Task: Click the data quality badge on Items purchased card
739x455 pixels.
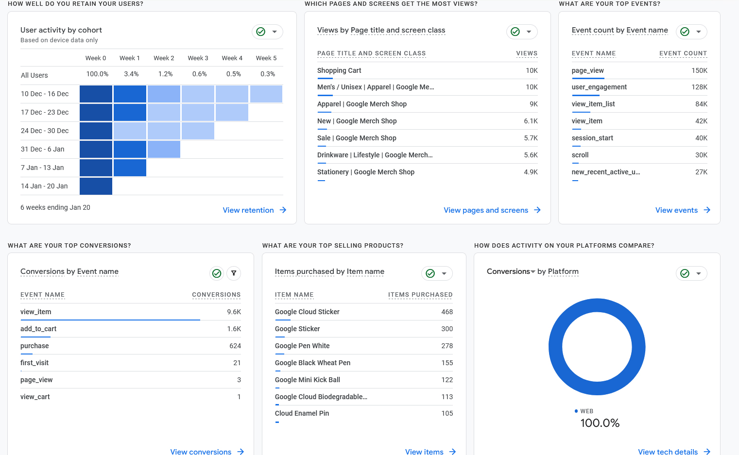Action: coord(430,273)
